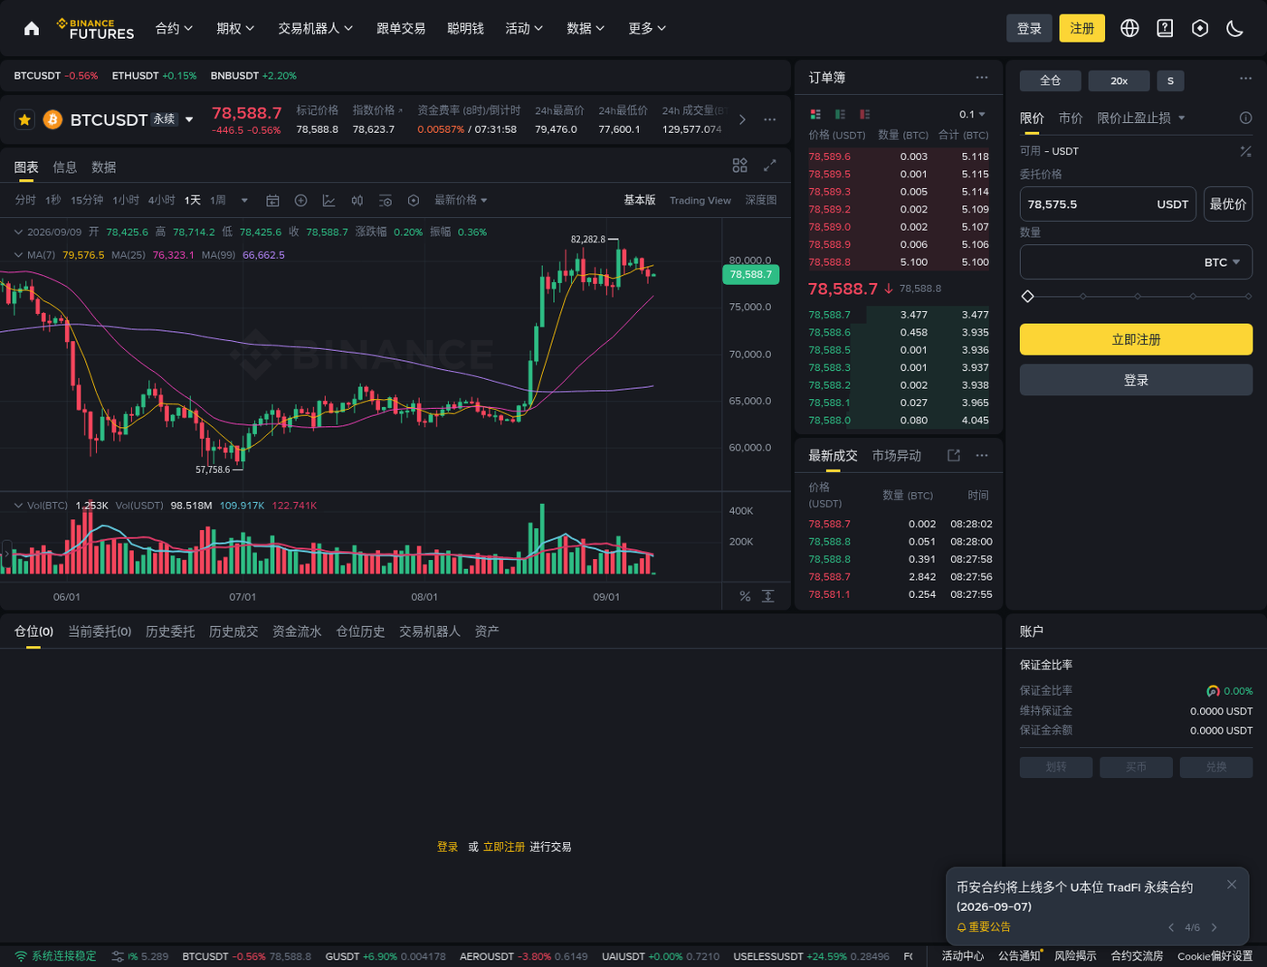The width and height of the screenshot is (1267, 967).
Task: Open the BTCUSDT symbol selector arrow
Action: [189, 119]
